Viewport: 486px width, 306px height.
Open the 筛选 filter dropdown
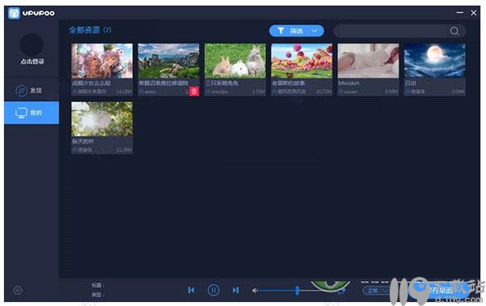tap(296, 31)
